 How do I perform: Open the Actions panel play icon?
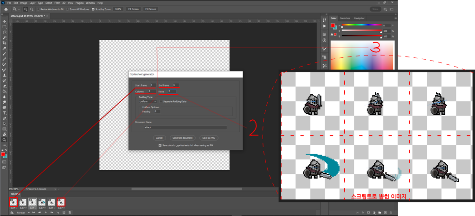[324, 26]
